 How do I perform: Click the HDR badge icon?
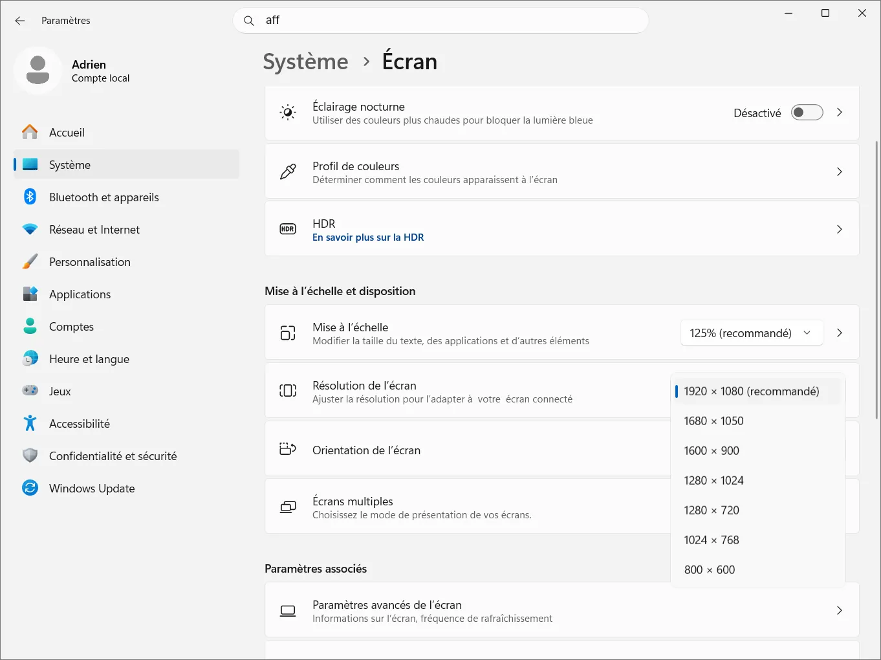[x=288, y=229]
